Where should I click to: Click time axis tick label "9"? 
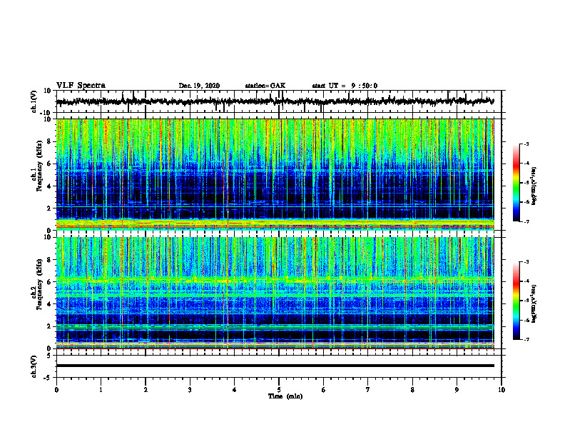click(x=457, y=390)
